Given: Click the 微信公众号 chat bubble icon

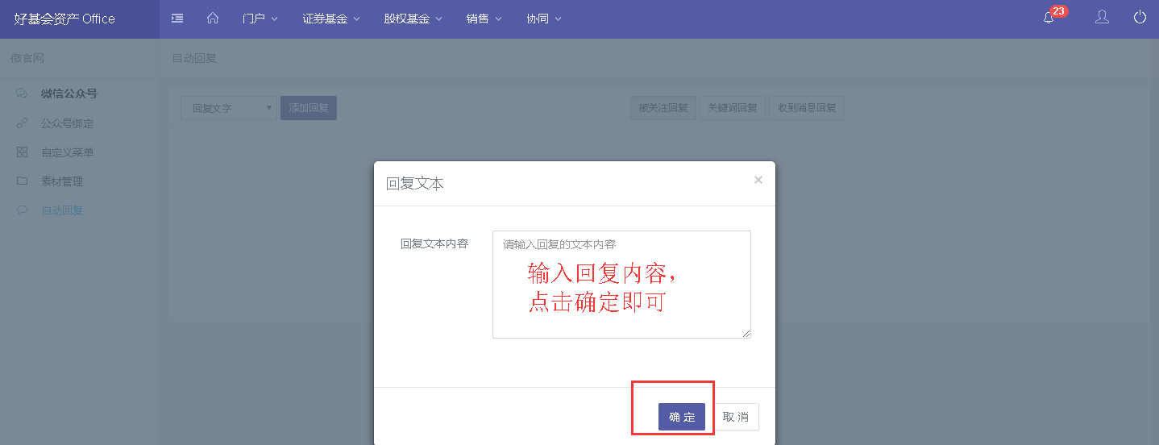Looking at the screenshot, I should 22,94.
